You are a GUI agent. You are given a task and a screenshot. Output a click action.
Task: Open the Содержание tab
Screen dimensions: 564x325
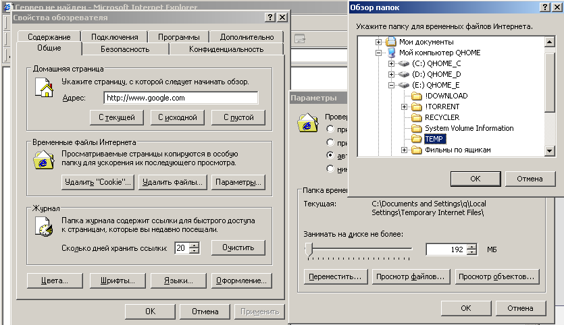pyautogui.click(x=49, y=37)
